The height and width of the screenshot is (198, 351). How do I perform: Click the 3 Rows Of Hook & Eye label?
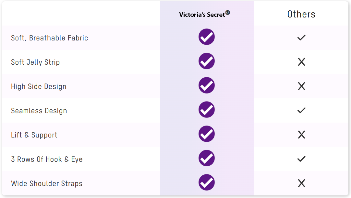pos(47,159)
